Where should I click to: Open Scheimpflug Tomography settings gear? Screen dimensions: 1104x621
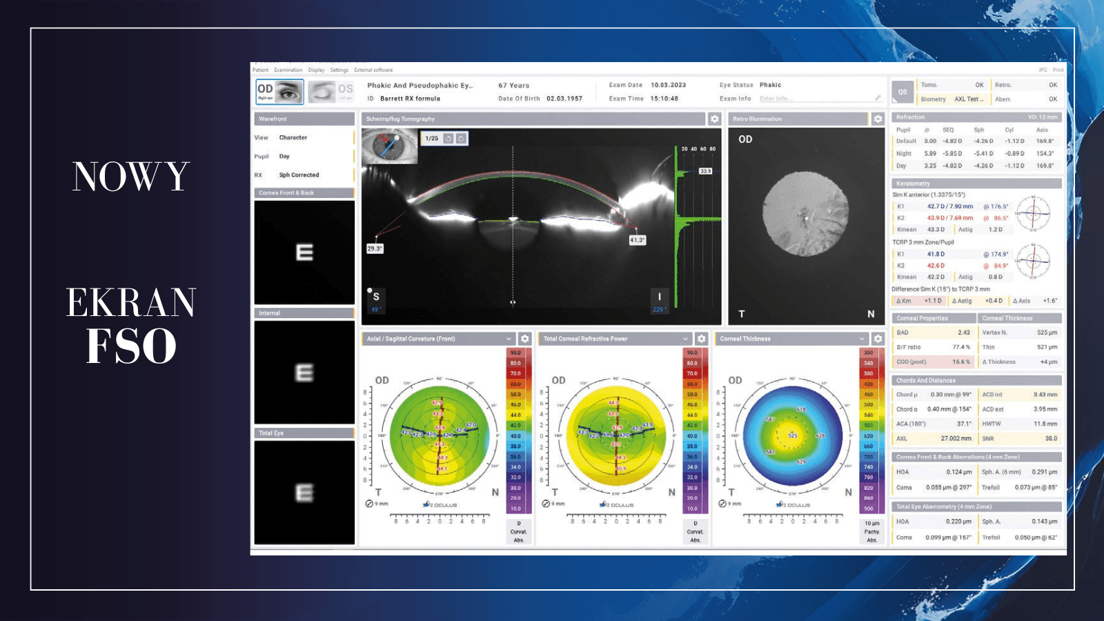pyautogui.click(x=715, y=119)
